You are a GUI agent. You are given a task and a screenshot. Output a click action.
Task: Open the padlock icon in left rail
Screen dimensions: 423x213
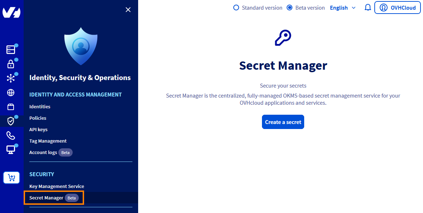pos(11,64)
